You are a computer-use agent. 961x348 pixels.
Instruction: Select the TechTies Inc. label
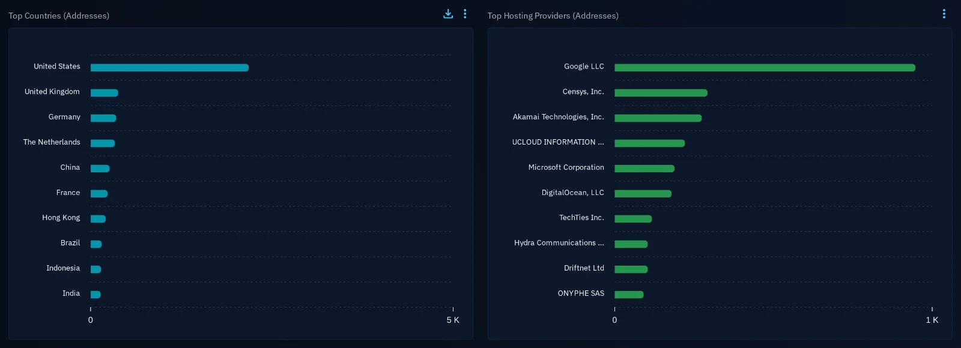(581, 218)
